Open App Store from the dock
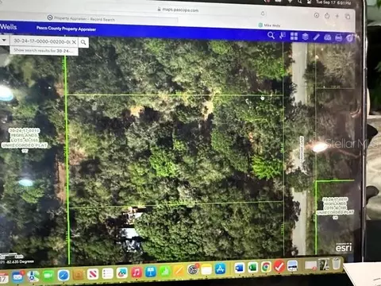 click(x=221, y=269)
